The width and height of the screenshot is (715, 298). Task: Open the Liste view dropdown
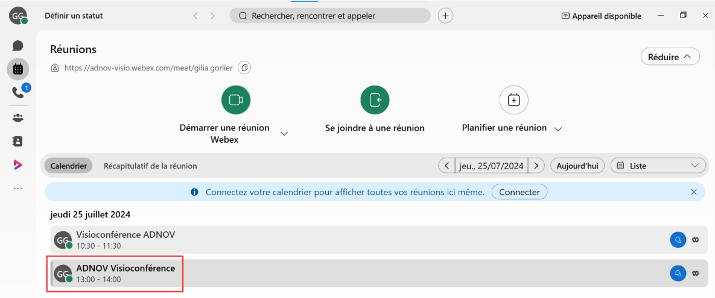coord(658,166)
